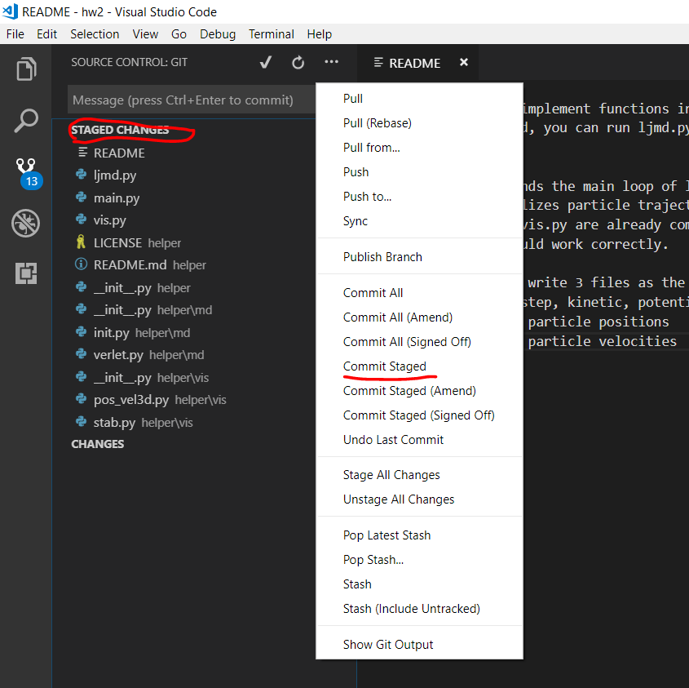
Task: Select Push to... in the git menu
Action: 419,197
